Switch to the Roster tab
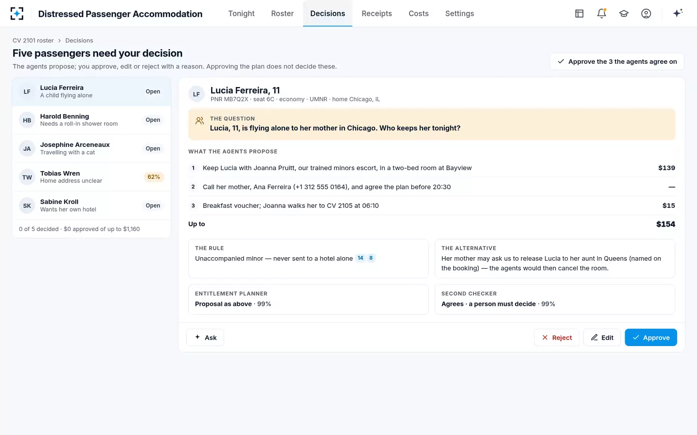This screenshot has width=697, height=435. 282,14
